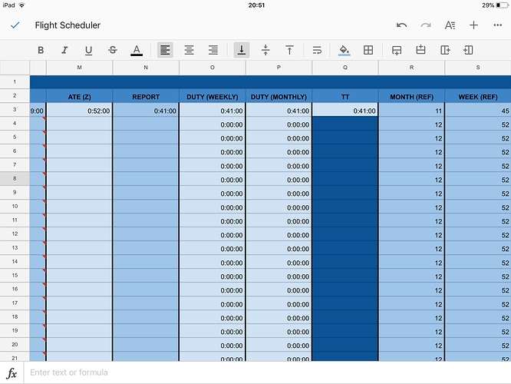Screen dimensions: 511x384
Task: Tap the Flight Scheduler document title
Action: tap(68, 25)
